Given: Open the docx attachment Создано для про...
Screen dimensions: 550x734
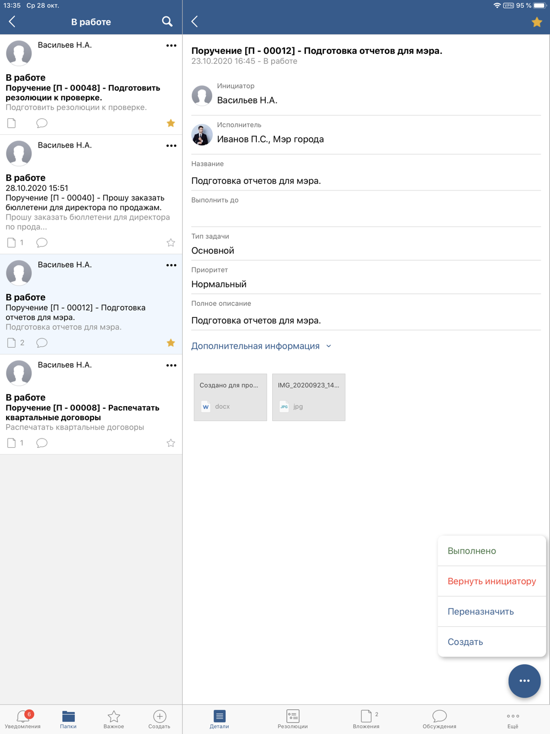Looking at the screenshot, I should click(x=230, y=397).
